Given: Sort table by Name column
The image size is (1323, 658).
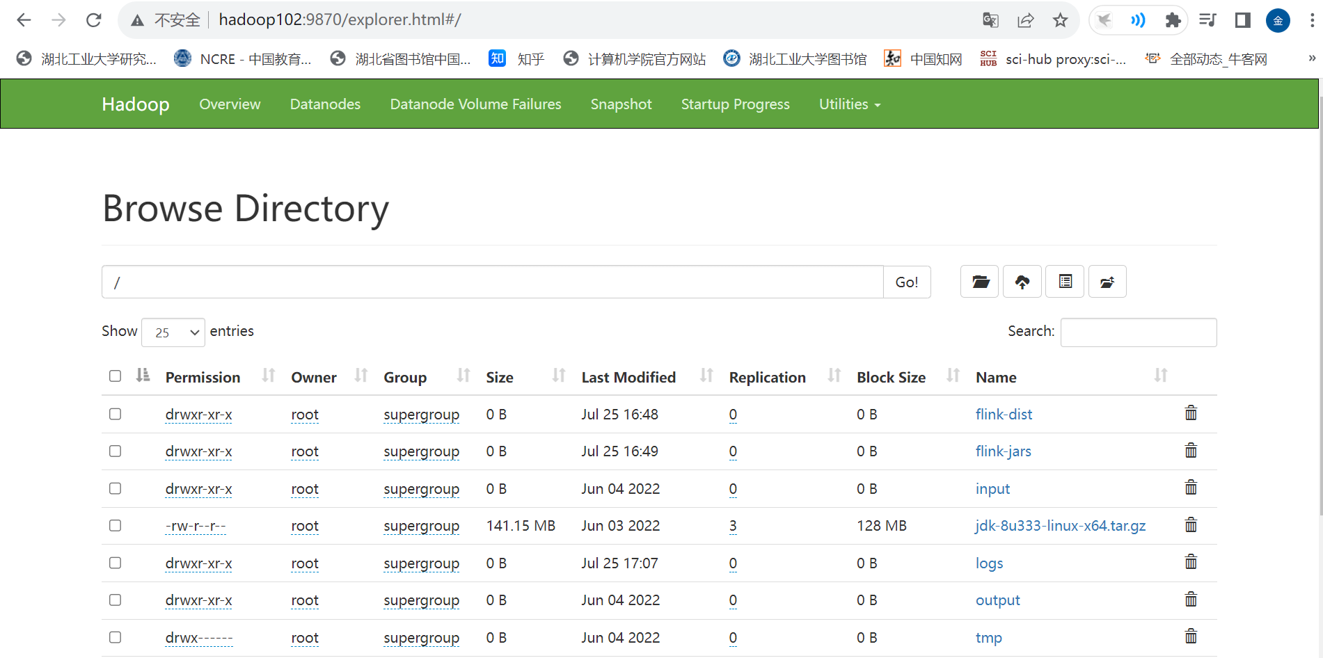Looking at the screenshot, I should (x=1071, y=377).
